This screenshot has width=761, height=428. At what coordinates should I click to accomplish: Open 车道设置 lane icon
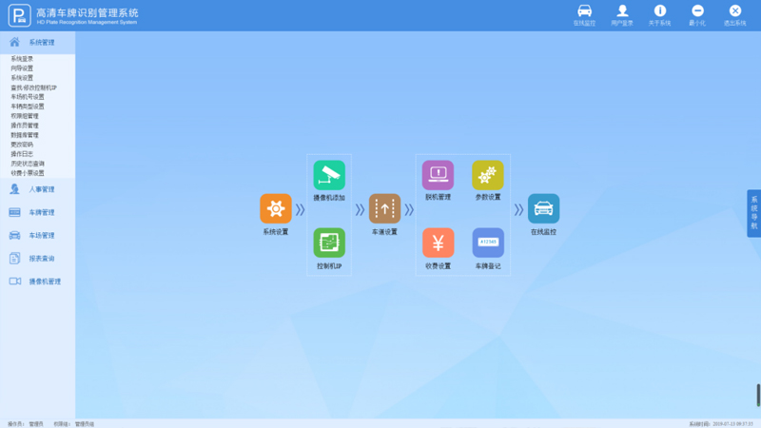384,208
